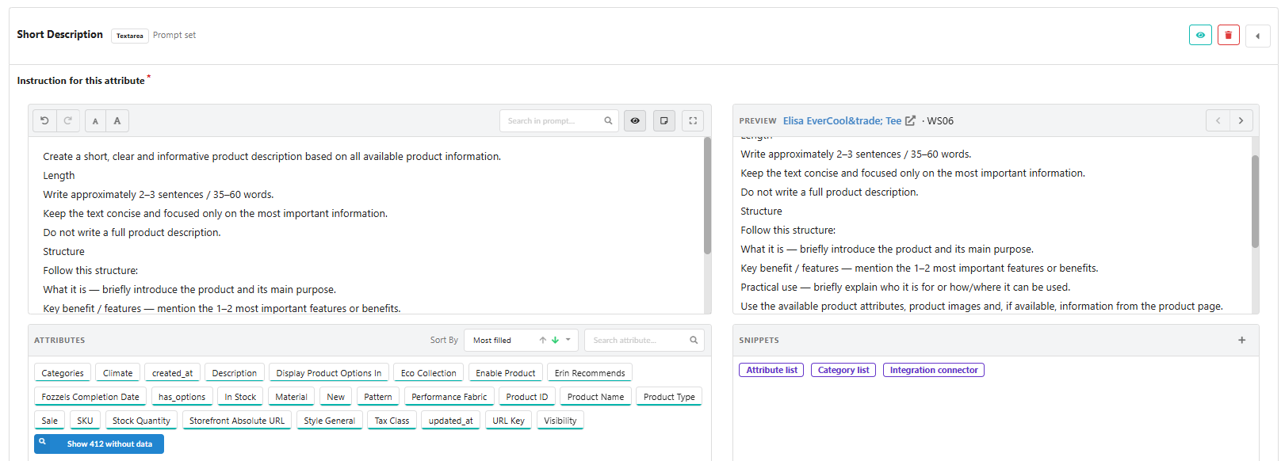Image resolution: width=1285 pixels, height=461 pixels.
Task: Click the undo icon in prompt editor
Action: (x=44, y=120)
